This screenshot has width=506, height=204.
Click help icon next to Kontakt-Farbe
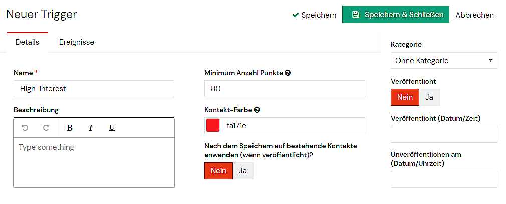click(x=257, y=110)
